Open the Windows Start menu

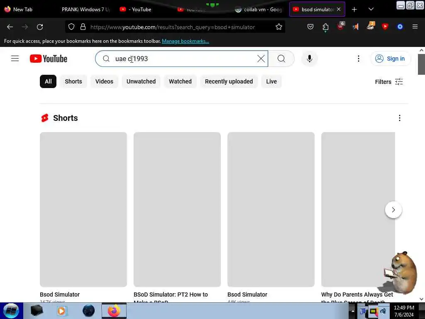[11, 311]
